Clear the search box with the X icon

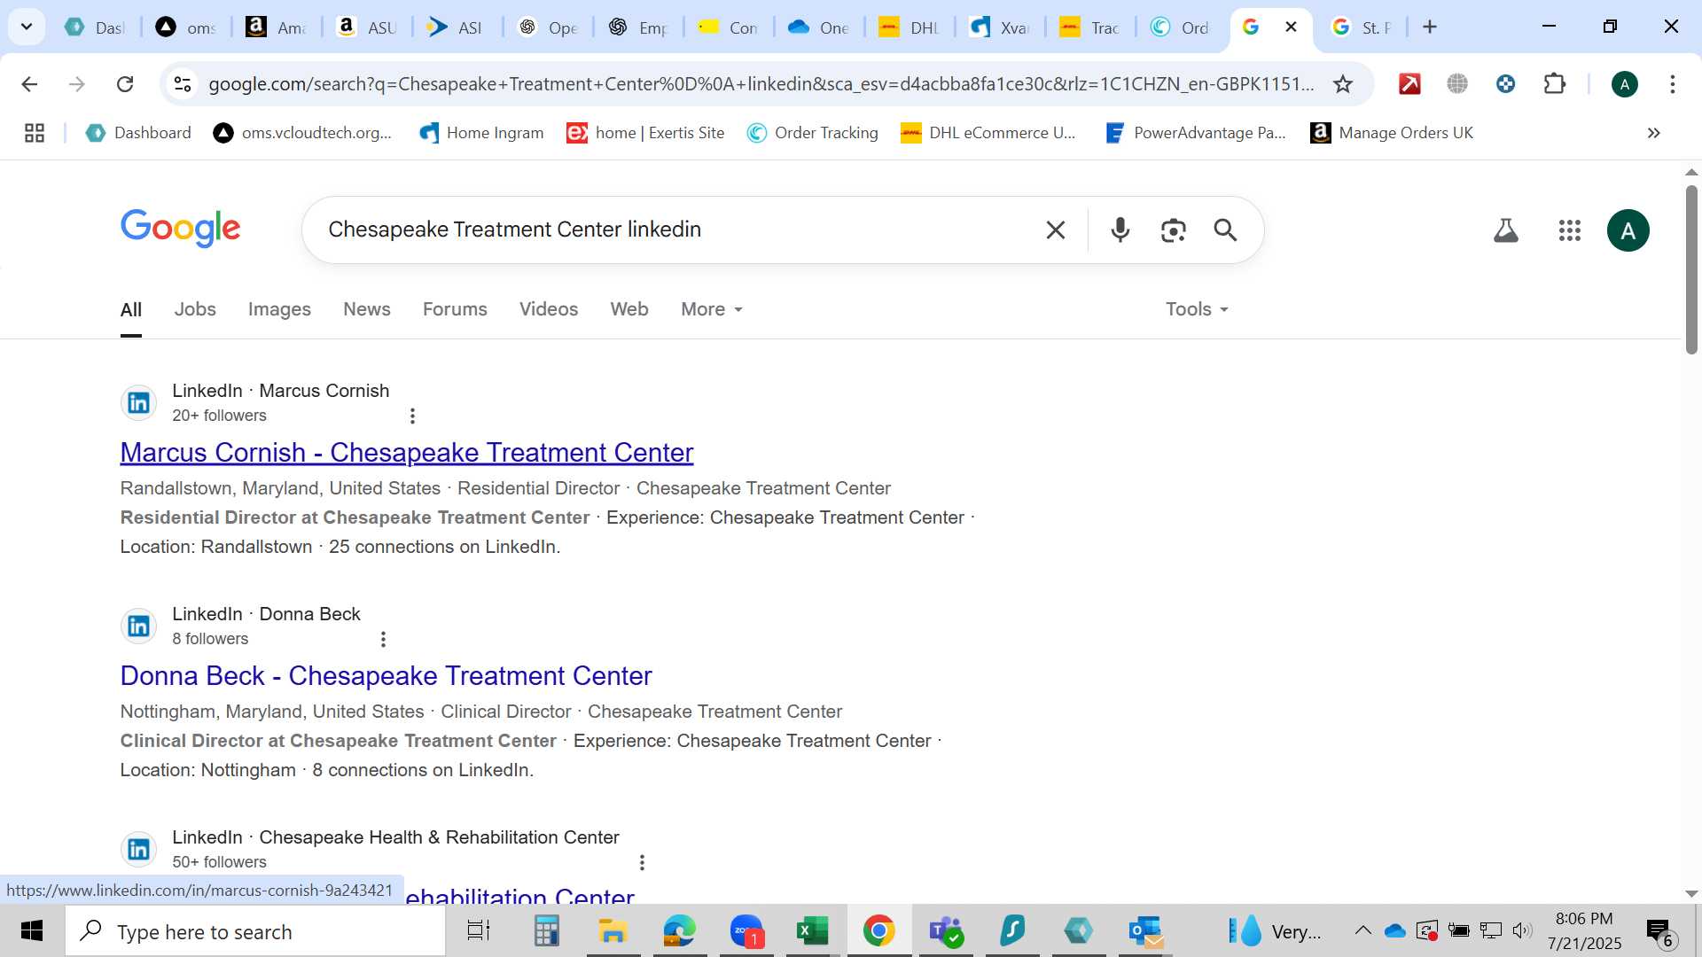tap(1055, 230)
